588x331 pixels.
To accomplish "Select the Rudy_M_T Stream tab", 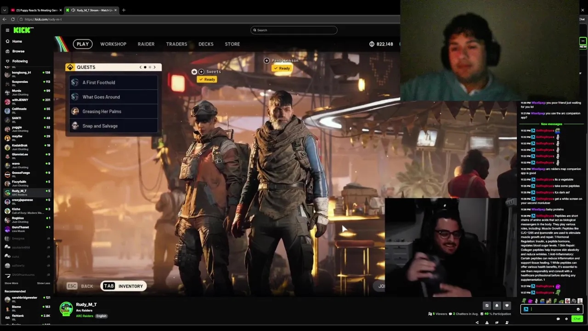I will pyautogui.click(x=92, y=10).
